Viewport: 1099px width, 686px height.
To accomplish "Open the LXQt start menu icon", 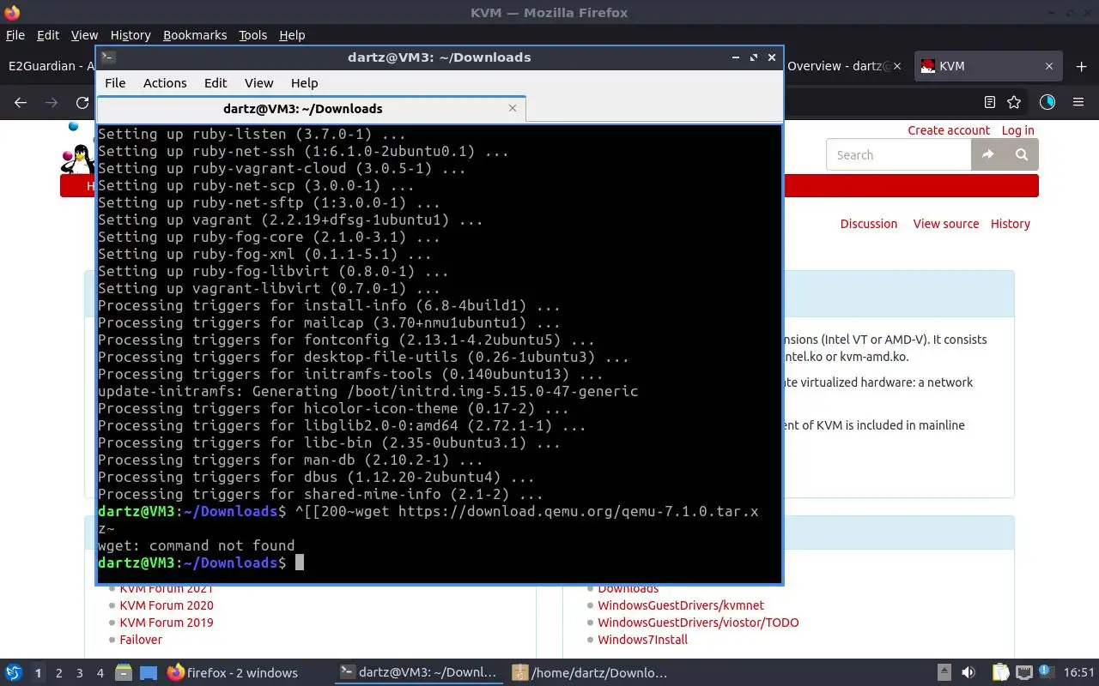I will (x=14, y=672).
